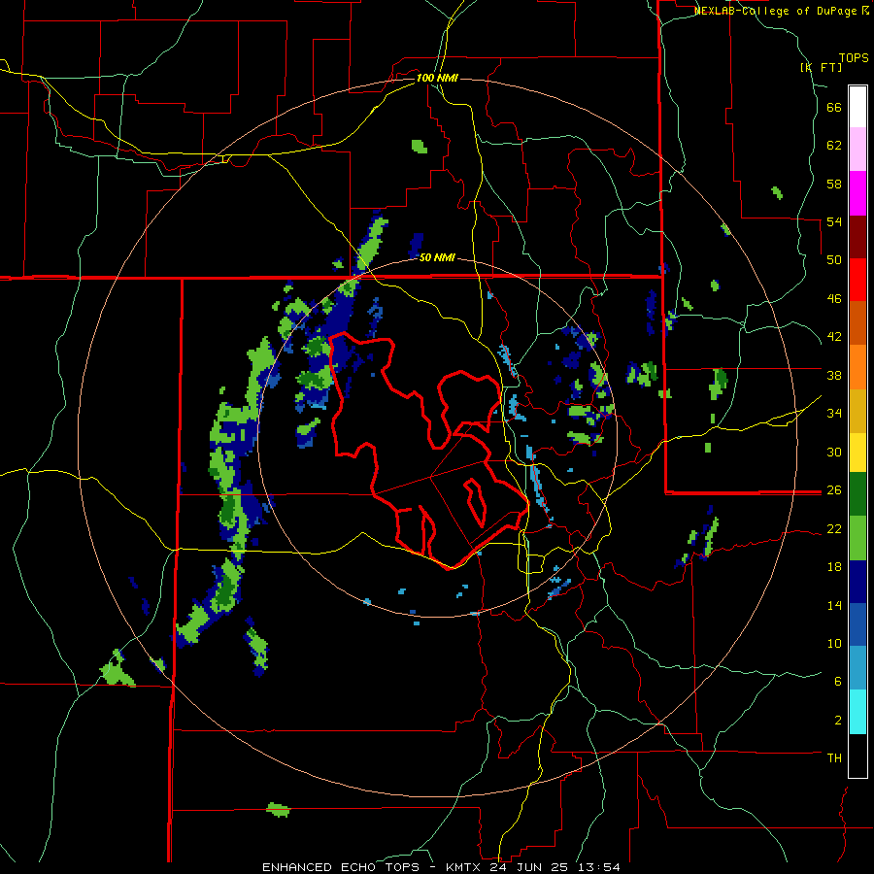This screenshot has height=874, width=874.
Task: Click the orange swatch between 42 and 38
Action: [857, 367]
